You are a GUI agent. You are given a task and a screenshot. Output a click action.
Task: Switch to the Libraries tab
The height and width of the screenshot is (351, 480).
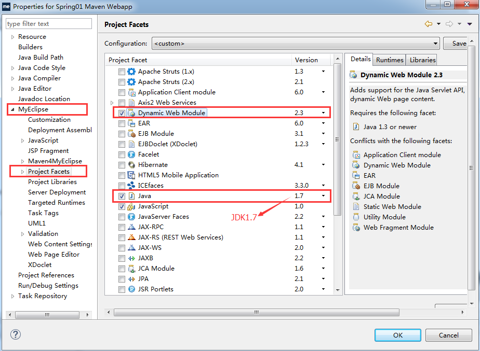422,60
